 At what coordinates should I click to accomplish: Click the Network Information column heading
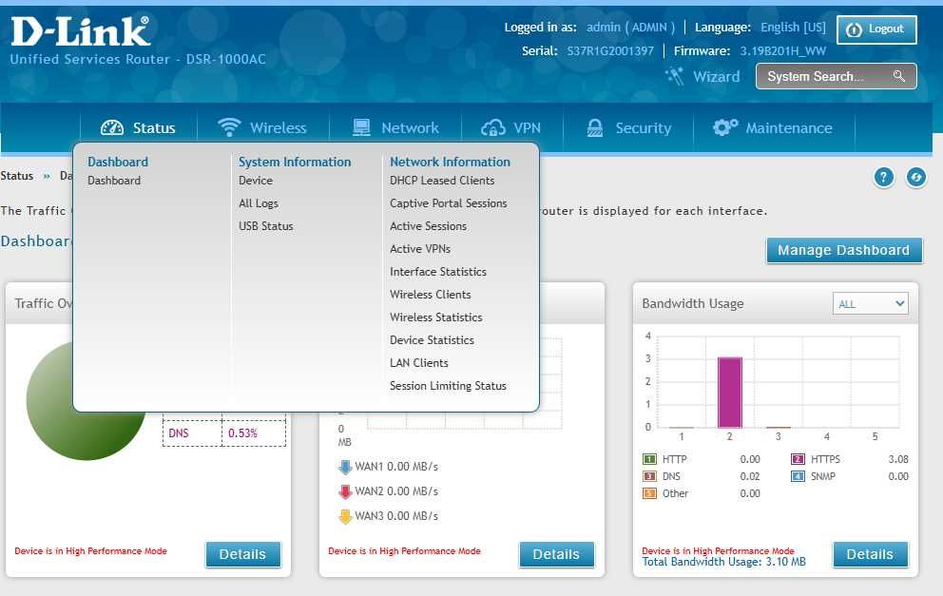coord(450,162)
